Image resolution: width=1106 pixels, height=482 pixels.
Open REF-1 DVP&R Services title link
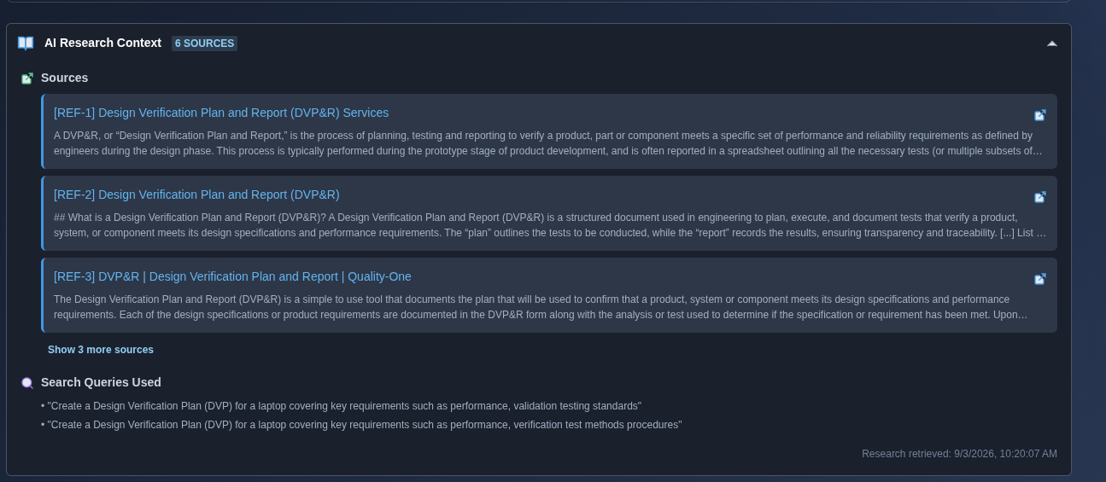click(221, 113)
